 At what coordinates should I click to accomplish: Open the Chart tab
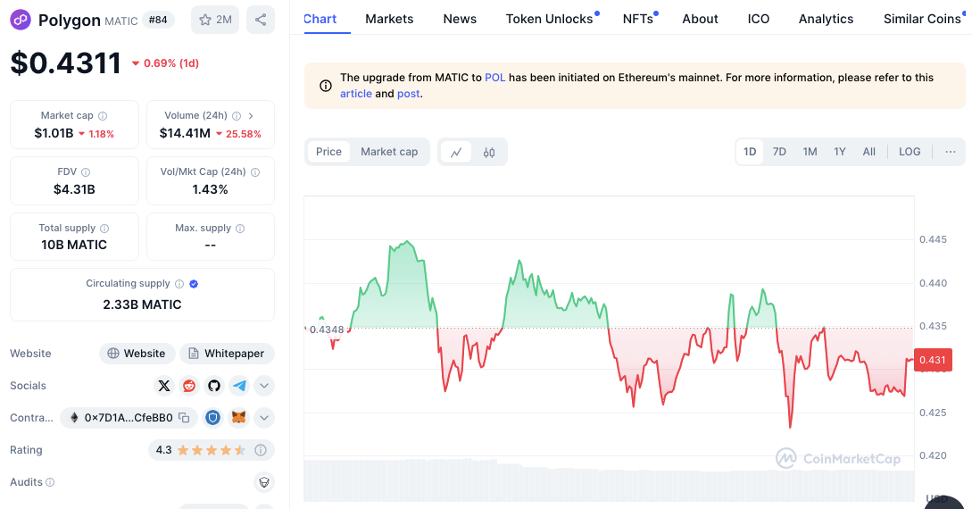320,20
